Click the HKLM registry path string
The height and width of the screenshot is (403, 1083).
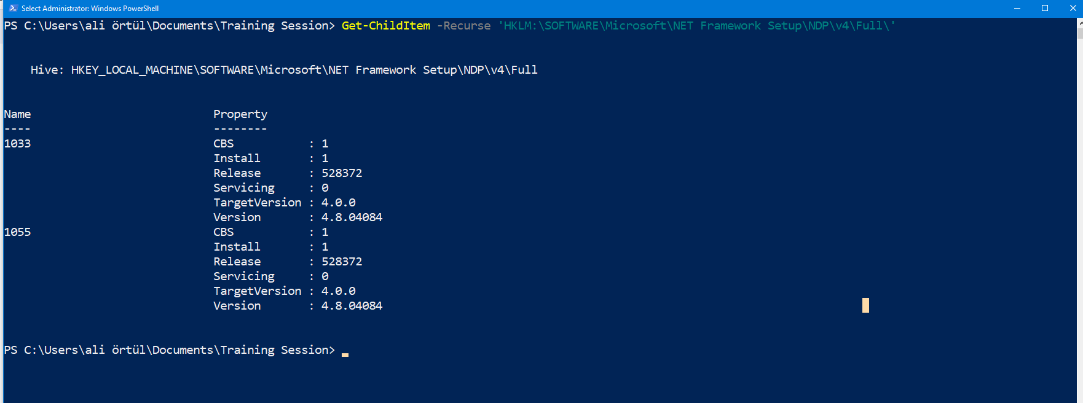pos(696,26)
